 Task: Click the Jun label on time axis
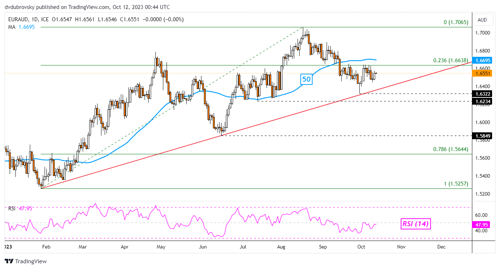coord(203,247)
